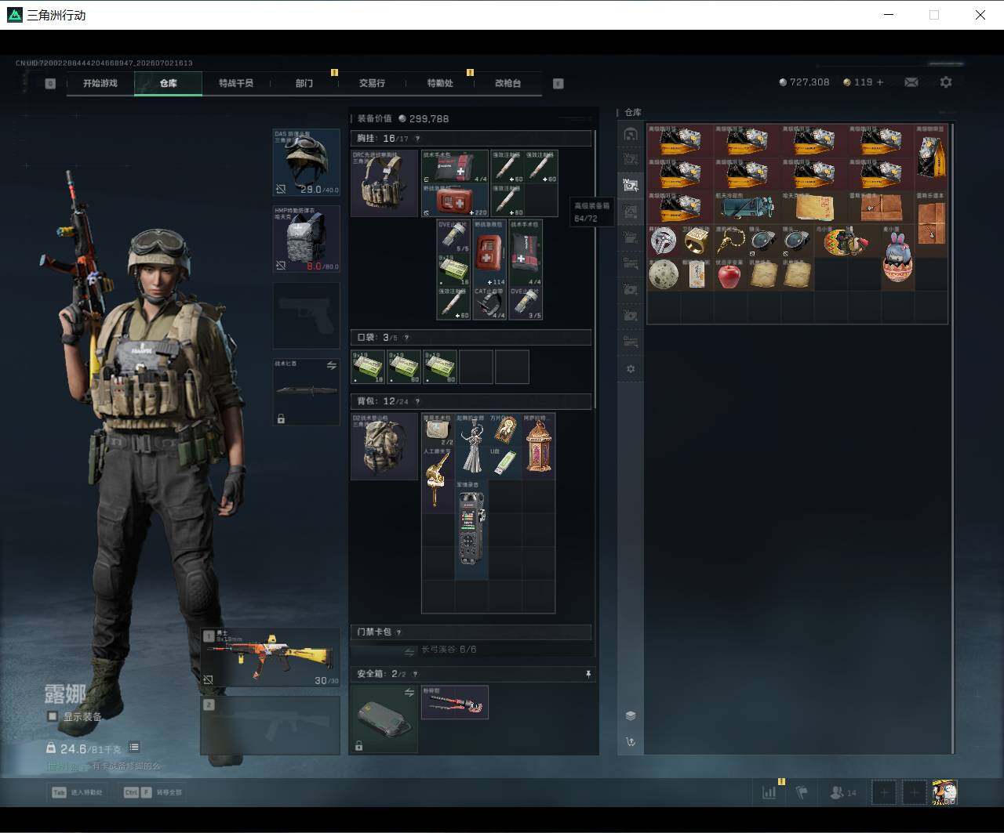Select the USB drive in backpack

click(505, 462)
